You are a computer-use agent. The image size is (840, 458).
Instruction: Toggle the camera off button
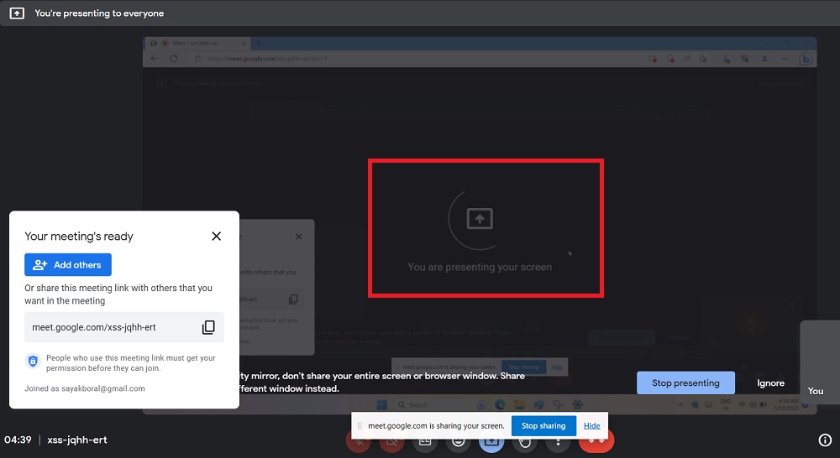(392, 444)
